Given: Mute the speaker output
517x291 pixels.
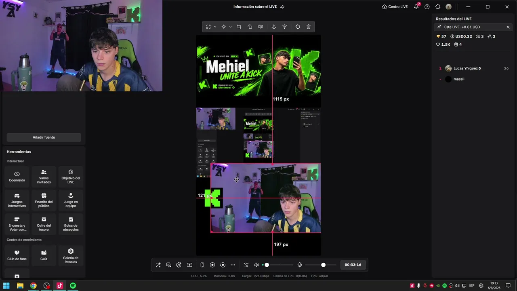Looking at the screenshot, I should click(256, 265).
